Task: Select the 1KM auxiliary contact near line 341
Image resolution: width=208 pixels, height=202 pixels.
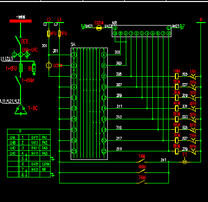Action: coord(142,161)
